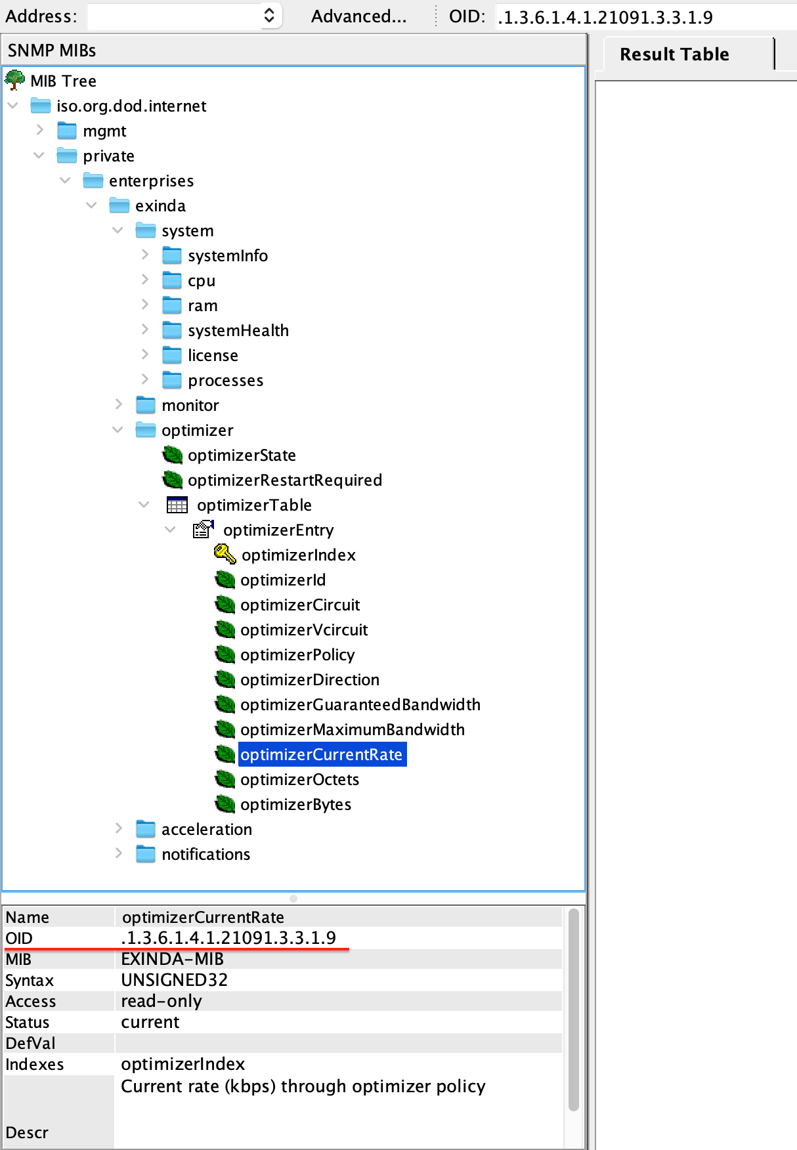Select optimizerGuaranteedBandwidth in the tree
The width and height of the screenshot is (797, 1150).
360,704
